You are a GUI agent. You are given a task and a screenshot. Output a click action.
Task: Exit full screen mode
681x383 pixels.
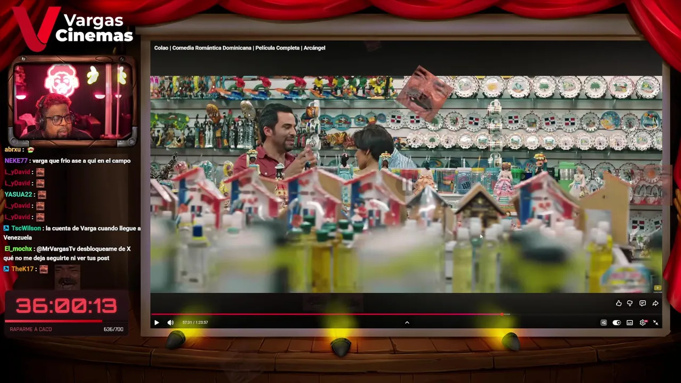coord(655,322)
